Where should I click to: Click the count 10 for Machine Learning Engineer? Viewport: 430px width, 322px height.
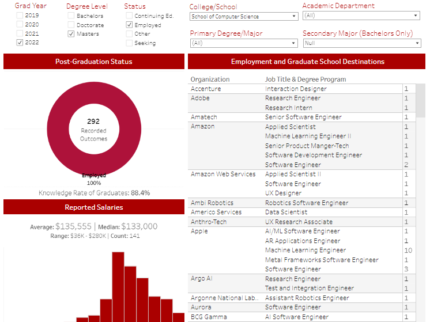click(x=408, y=250)
